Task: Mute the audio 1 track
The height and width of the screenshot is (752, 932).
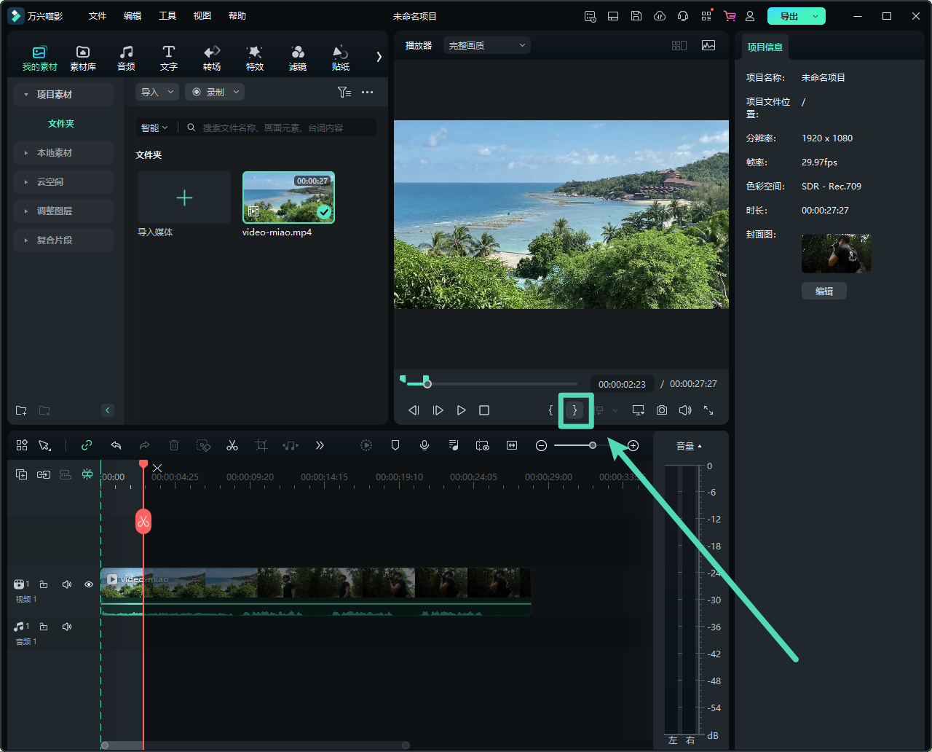Action: point(67,627)
